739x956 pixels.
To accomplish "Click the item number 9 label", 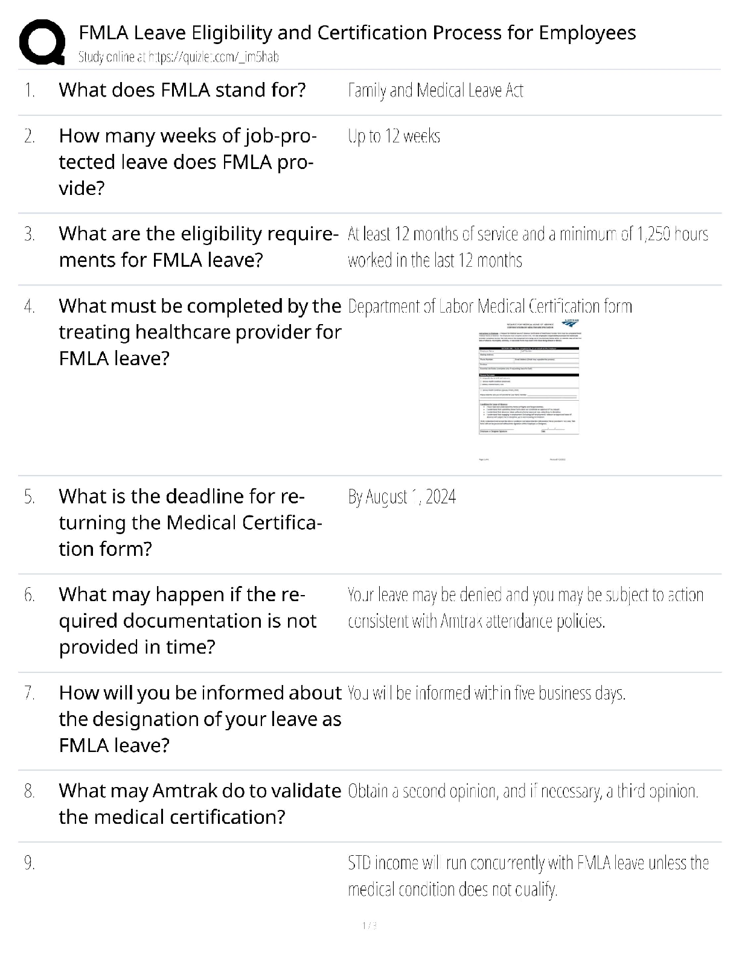I will coord(30,864).
